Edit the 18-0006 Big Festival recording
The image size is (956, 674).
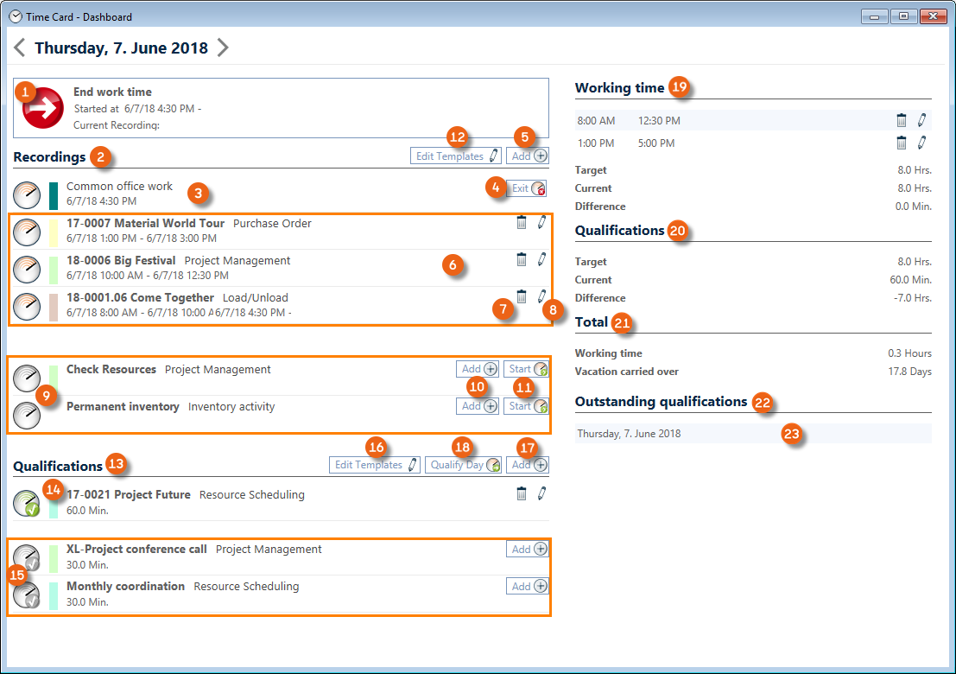[x=541, y=259]
